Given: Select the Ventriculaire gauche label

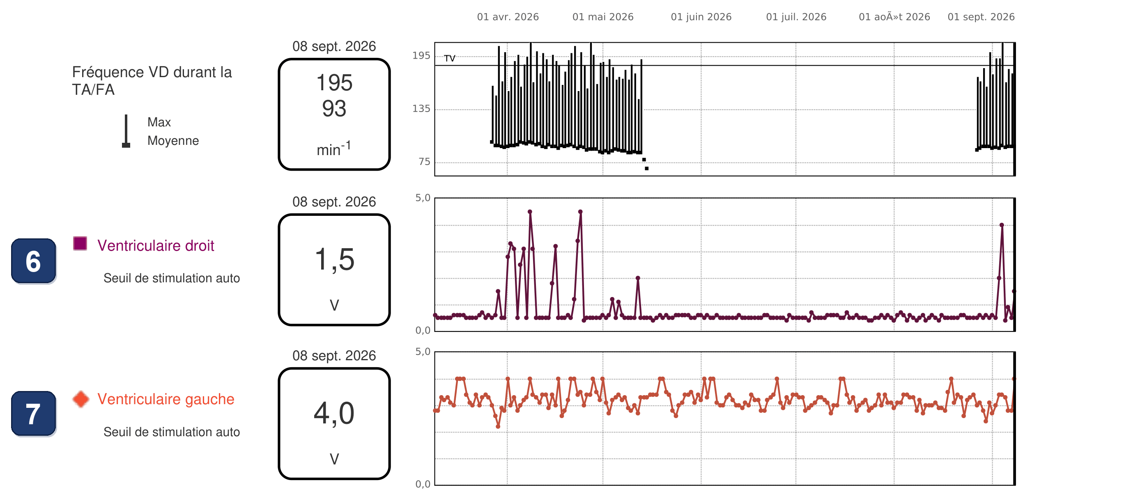Looking at the screenshot, I should [x=166, y=399].
